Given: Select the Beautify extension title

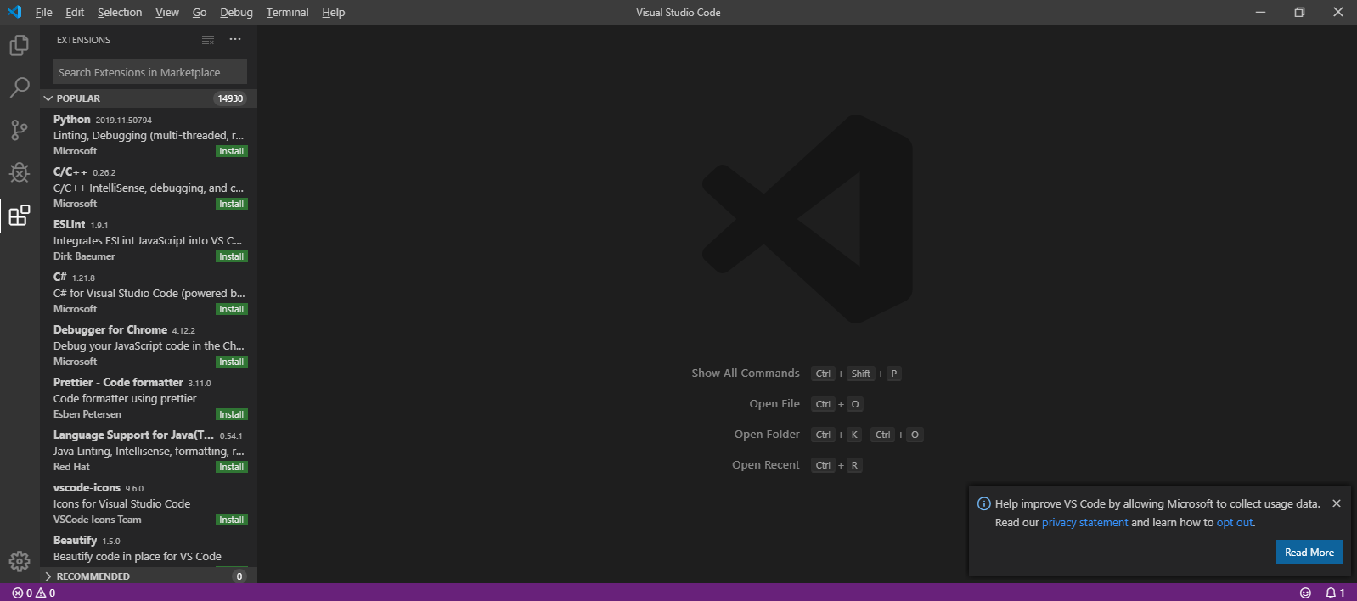Looking at the screenshot, I should 75,540.
